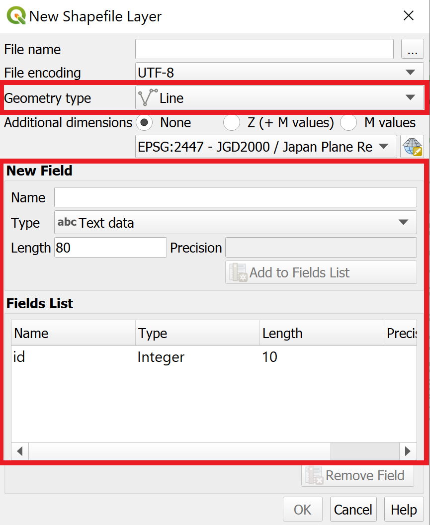Click the Remove Field icon
Viewport: 430px width, 525px height.
314,475
